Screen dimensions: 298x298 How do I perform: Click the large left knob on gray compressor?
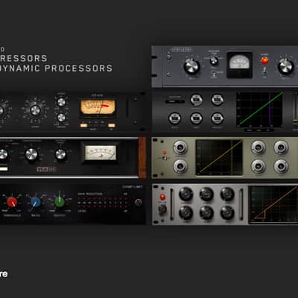[x=191, y=67]
